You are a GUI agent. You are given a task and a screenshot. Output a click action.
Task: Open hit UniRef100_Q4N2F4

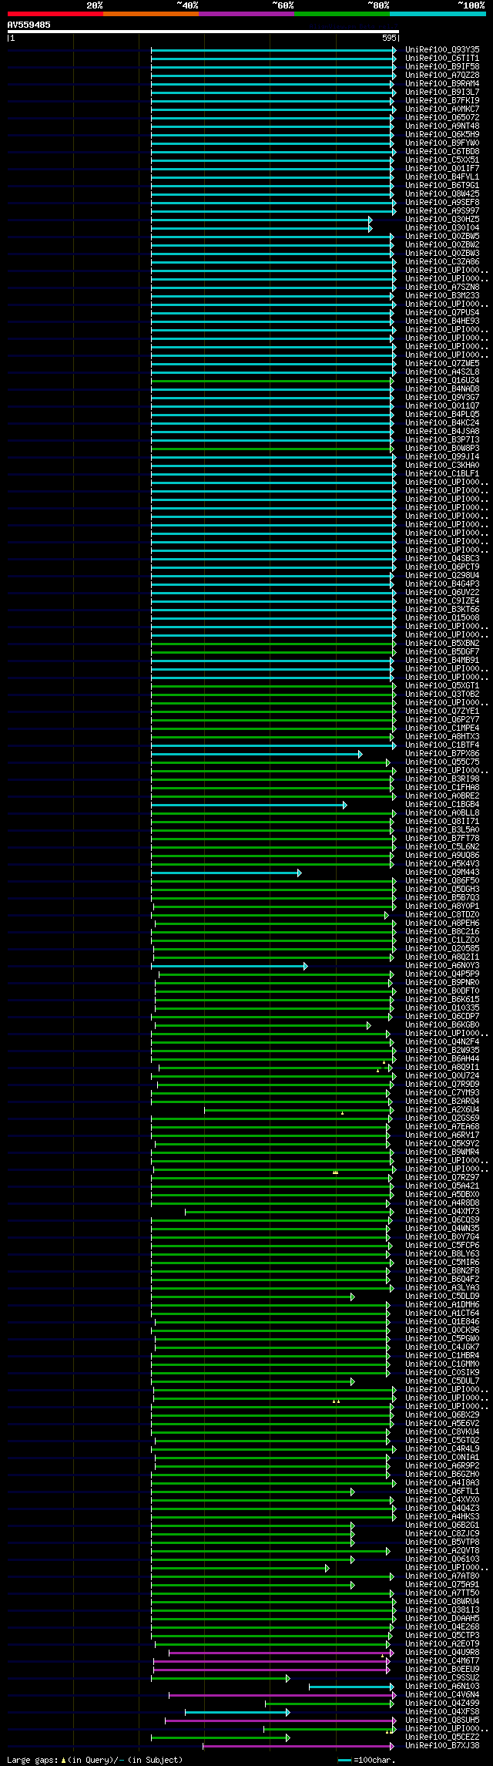tap(442, 1042)
